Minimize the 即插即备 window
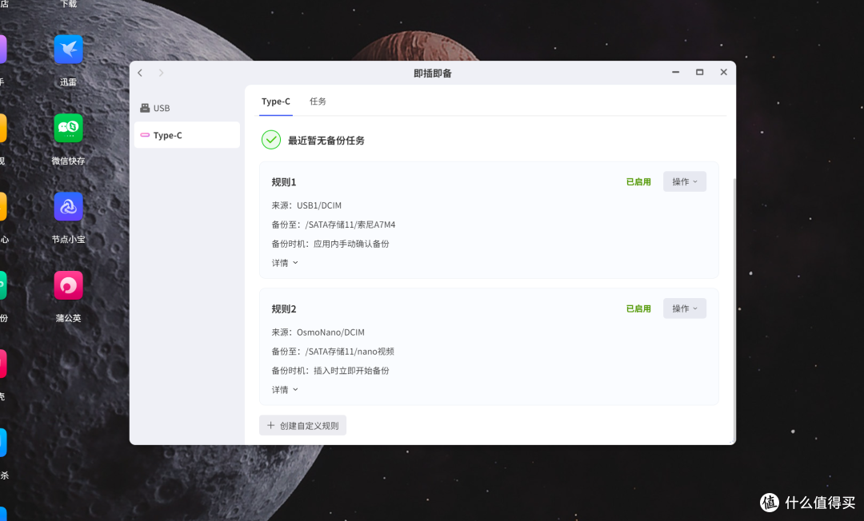 (675, 72)
